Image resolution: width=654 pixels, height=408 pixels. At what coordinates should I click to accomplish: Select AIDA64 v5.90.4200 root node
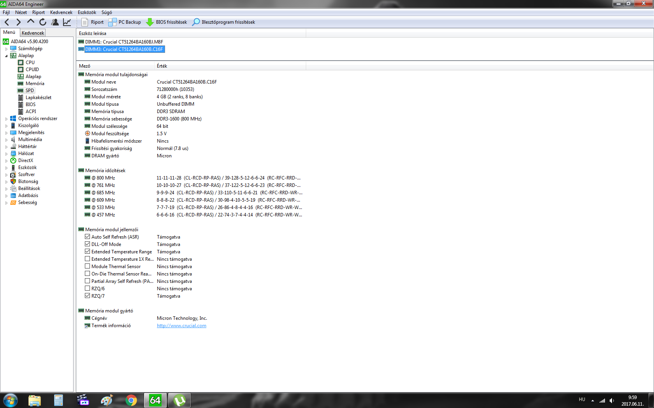tap(30, 42)
